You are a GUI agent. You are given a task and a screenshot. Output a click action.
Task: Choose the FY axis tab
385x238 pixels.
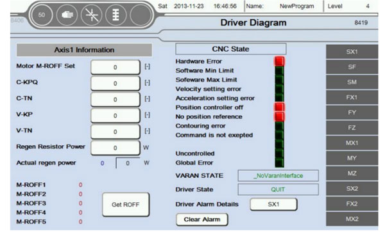(352, 113)
